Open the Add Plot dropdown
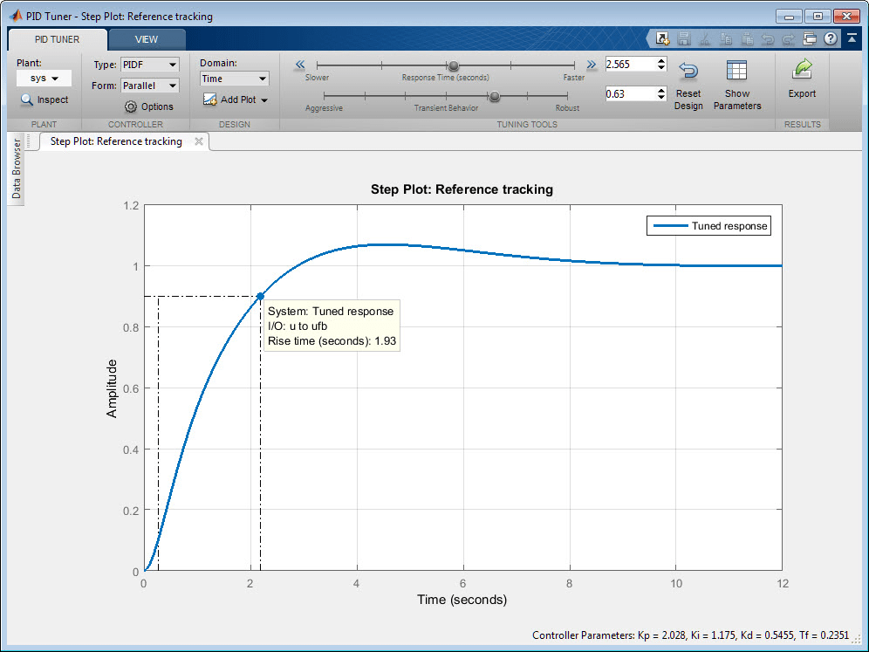The width and height of the screenshot is (869, 652). pyautogui.click(x=236, y=100)
